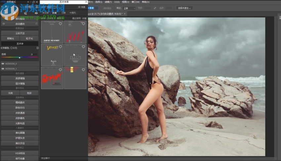Click heart on red INDIANA template
281x161 pixels.
pyautogui.click(x=60, y=70)
